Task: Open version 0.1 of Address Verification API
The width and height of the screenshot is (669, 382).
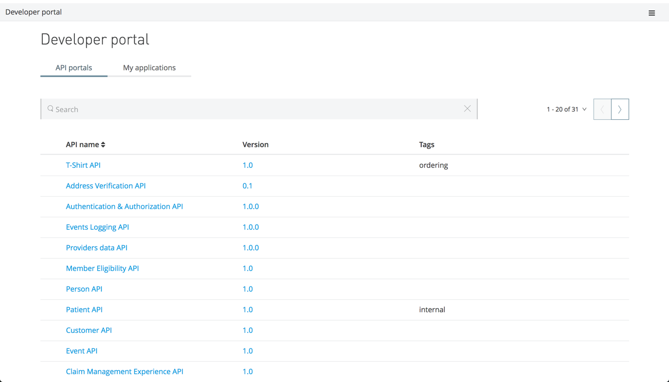Action: click(247, 185)
